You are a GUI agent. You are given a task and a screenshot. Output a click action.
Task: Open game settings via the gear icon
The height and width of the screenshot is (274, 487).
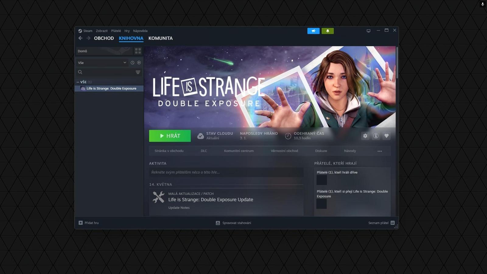365,136
